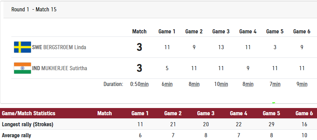317x140 pixels.
Task: Click the 10min duration of Game 3
Action: pyautogui.click(x=221, y=84)
